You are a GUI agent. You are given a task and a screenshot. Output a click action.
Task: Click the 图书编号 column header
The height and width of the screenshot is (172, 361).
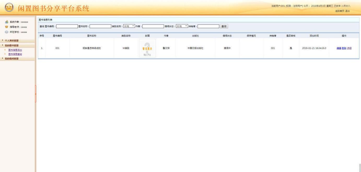click(57, 35)
